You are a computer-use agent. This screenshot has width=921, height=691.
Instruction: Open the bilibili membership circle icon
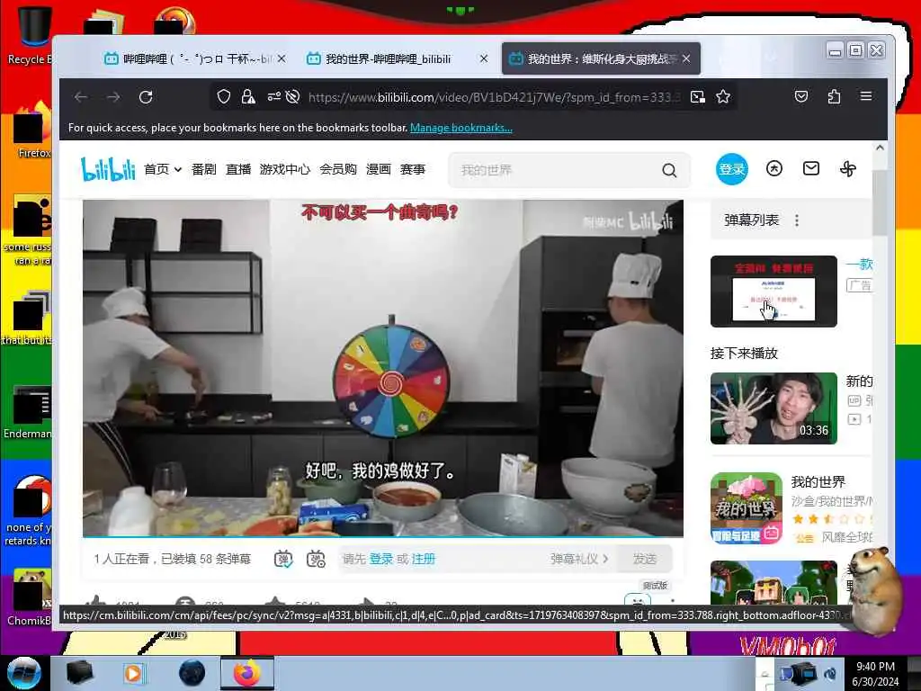click(774, 169)
